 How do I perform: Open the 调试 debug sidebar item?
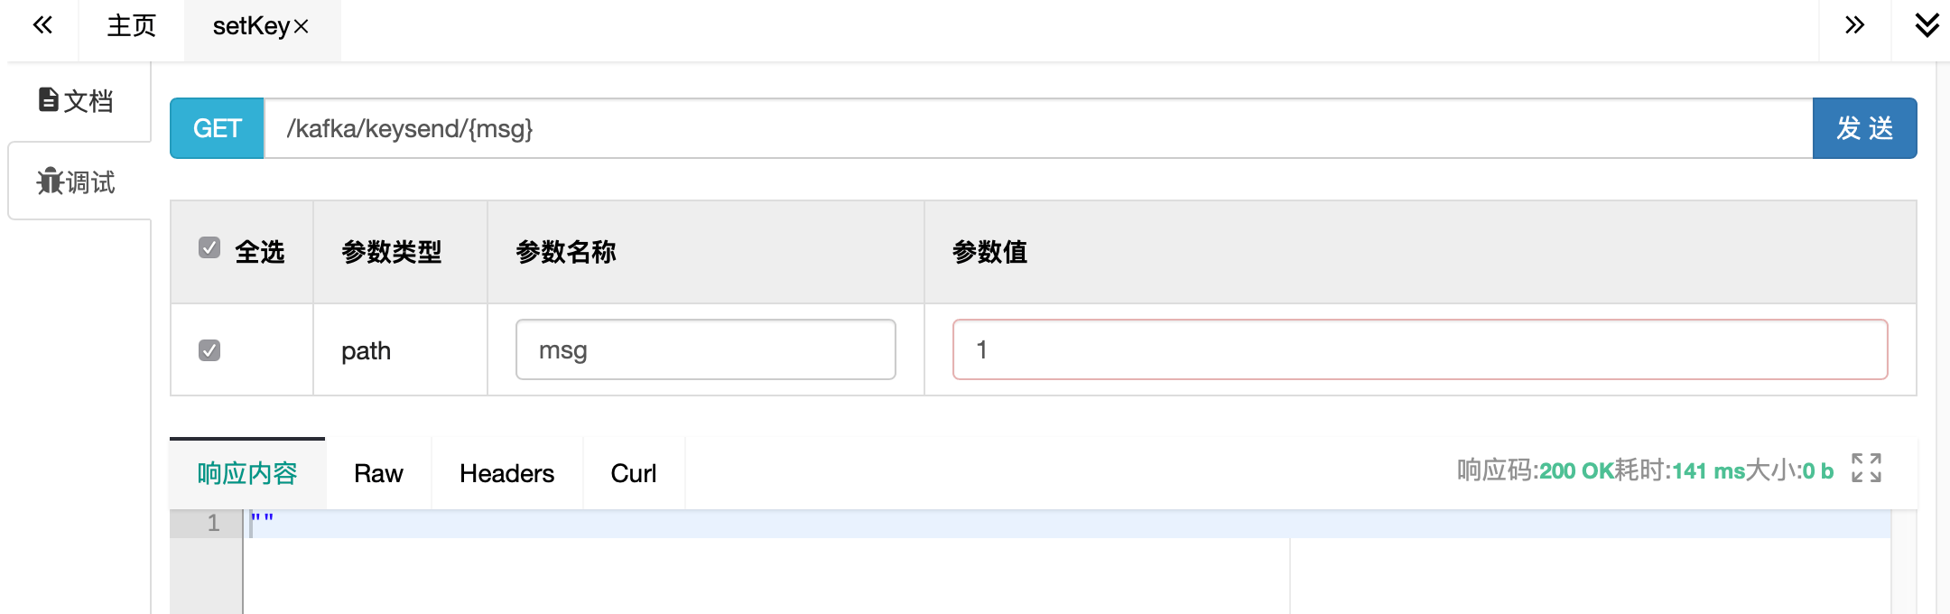point(77,182)
